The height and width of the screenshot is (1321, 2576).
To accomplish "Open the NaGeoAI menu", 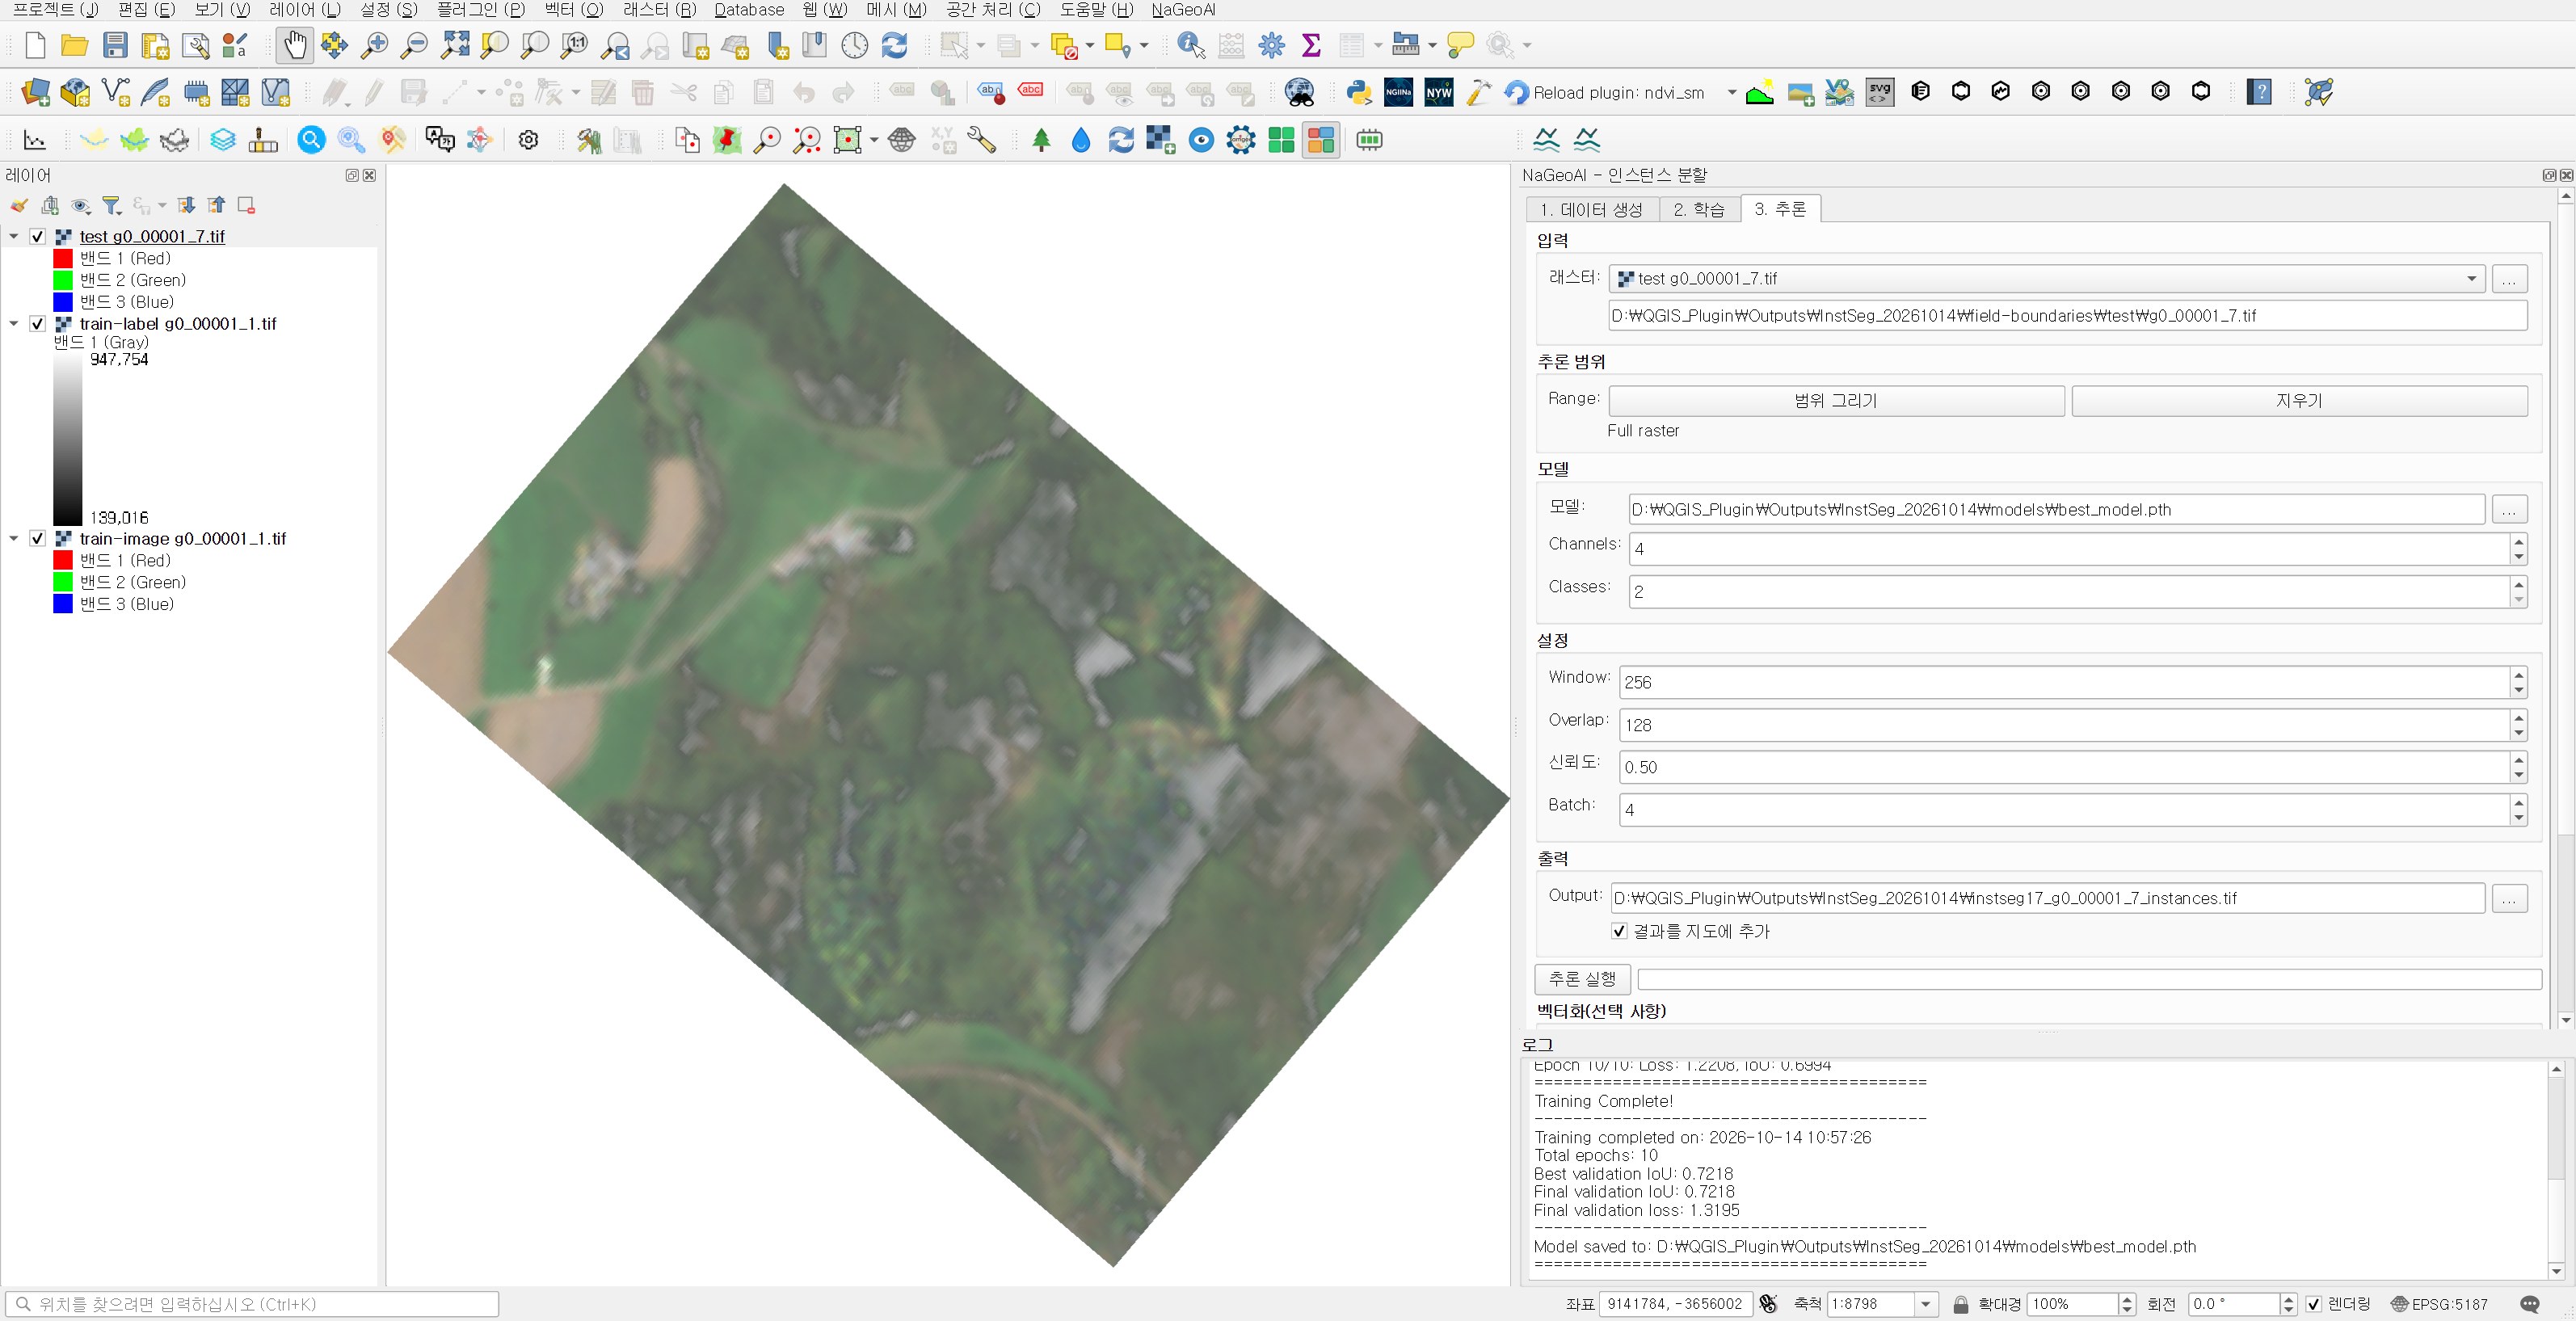I will (1183, 10).
